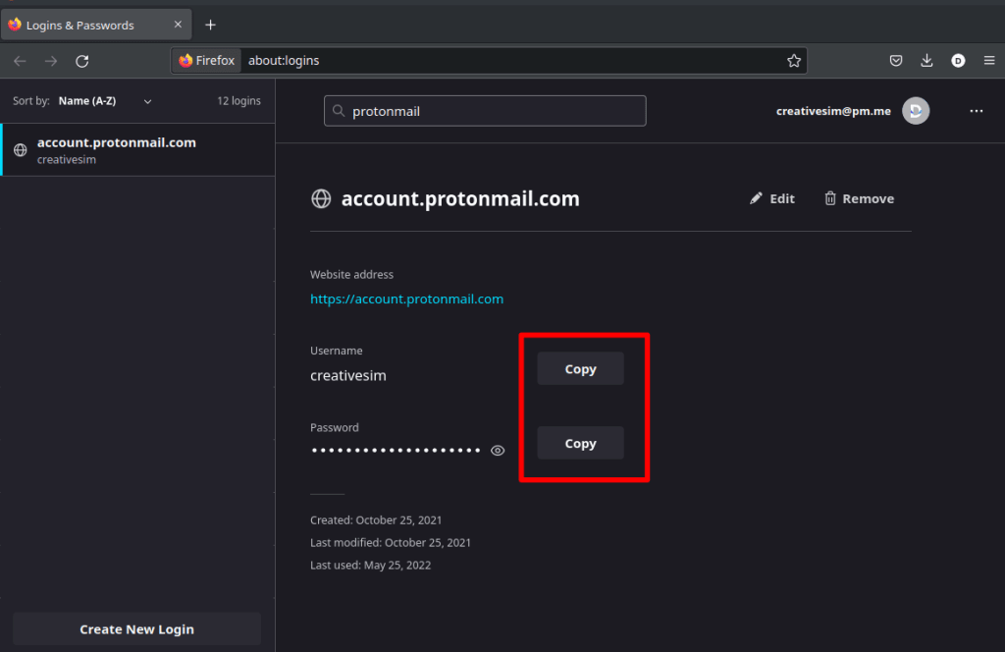
Task: Copy the username creativesim
Action: pyautogui.click(x=580, y=368)
